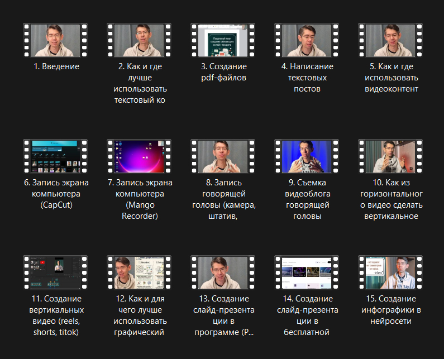This screenshot has width=444, height=359.
Task: Click the file name label '1. Введение'
Action: pos(55,66)
